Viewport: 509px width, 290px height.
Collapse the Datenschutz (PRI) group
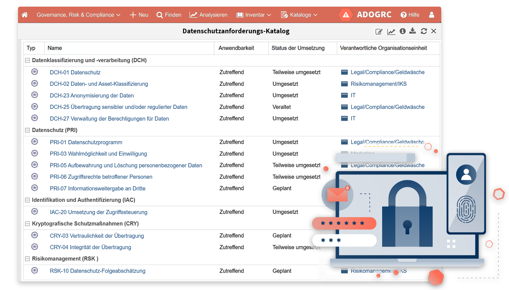pyautogui.click(x=27, y=130)
